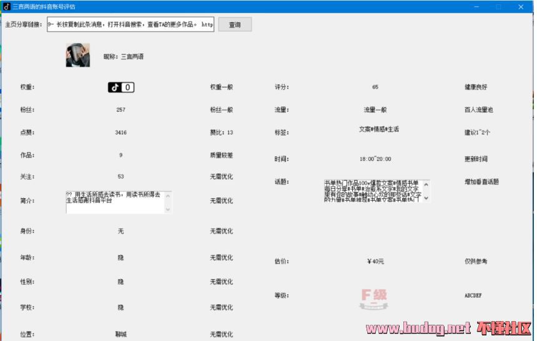Select the ¥40元 estimated value text

tap(375, 261)
